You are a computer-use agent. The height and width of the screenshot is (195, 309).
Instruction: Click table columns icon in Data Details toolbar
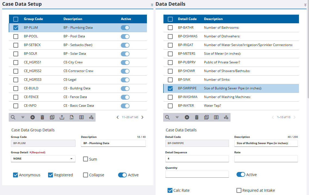click(x=216, y=117)
